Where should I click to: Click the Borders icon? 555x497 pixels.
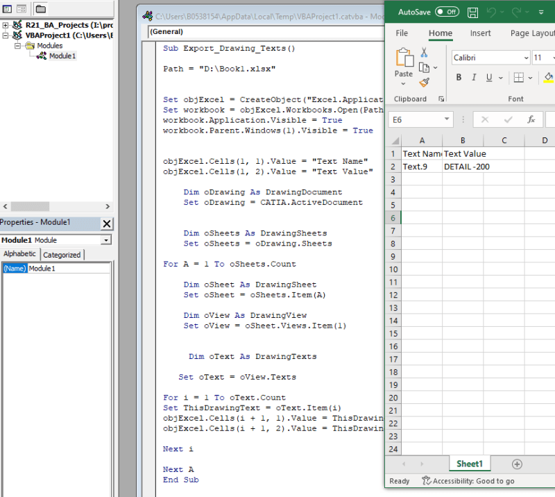point(518,77)
